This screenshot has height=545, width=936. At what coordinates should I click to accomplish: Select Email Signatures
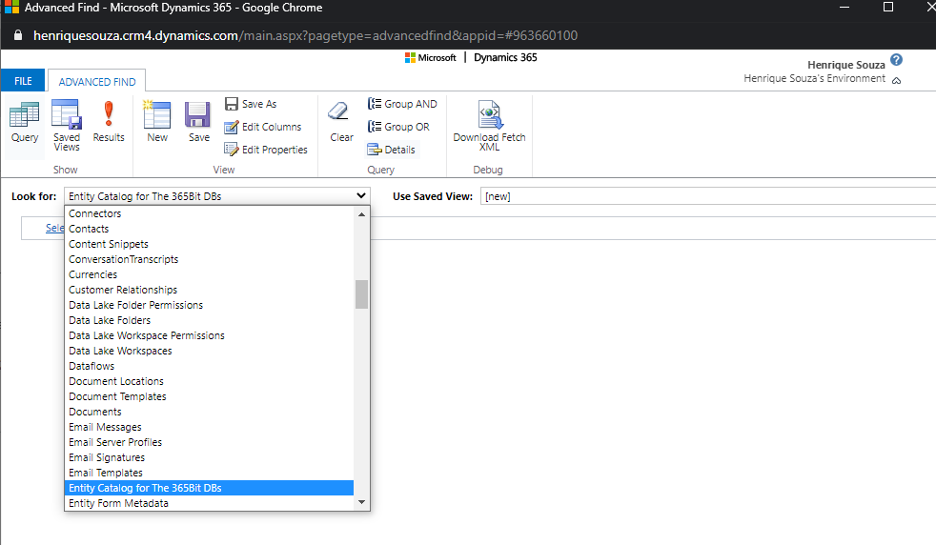tap(209, 457)
